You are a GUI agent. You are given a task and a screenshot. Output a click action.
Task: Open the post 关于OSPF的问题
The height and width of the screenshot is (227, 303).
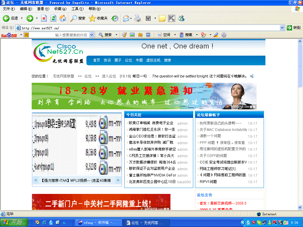(213, 155)
